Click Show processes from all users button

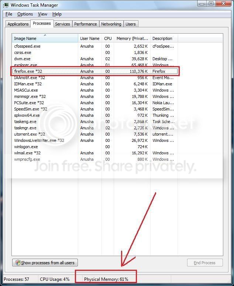(45, 263)
